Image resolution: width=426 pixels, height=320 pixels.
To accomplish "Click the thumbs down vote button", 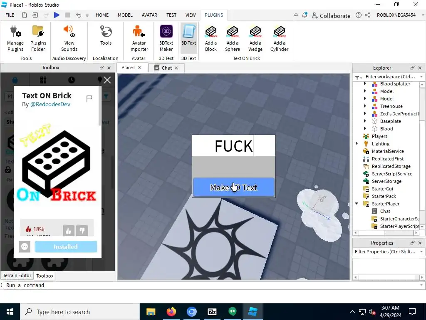I will coord(82,231).
